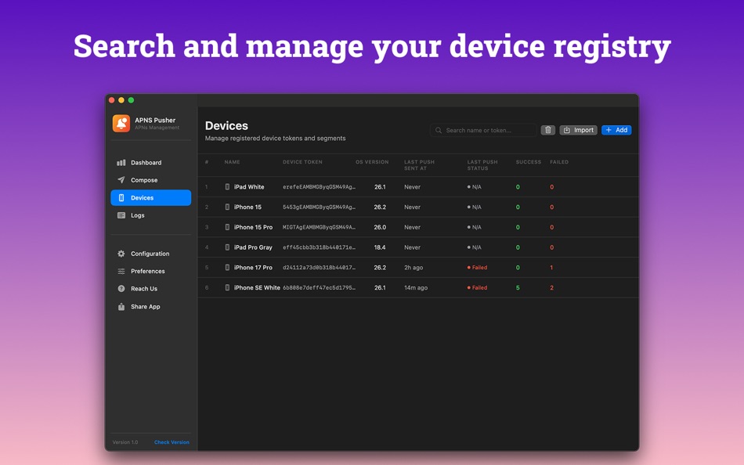Viewport: 744px width, 465px height.
Task: Select the iPhone SE White device name
Action: pyautogui.click(x=257, y=287)
